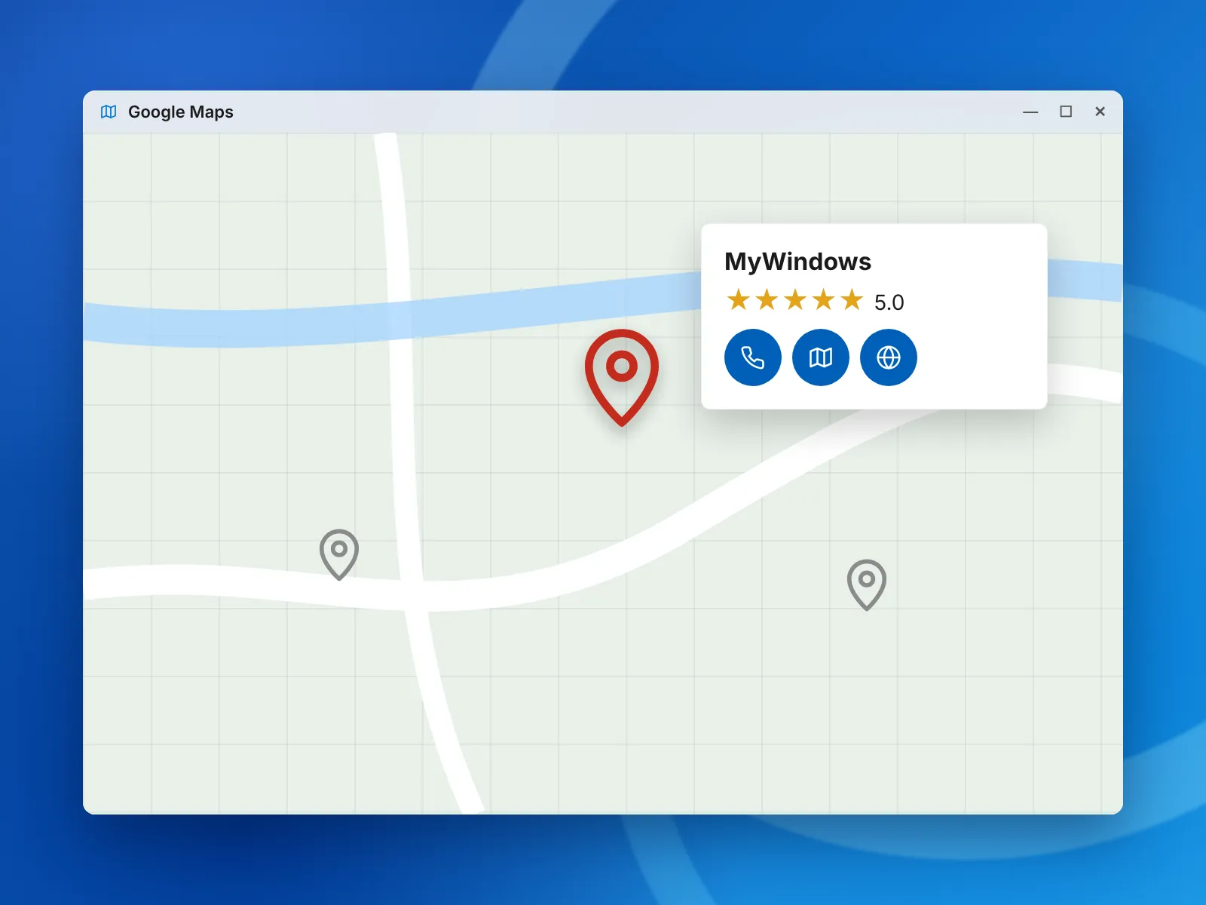This screenshot has height=905, width=1206.
Task: Click the Google Maps window title text
Action: pos(181,112)
